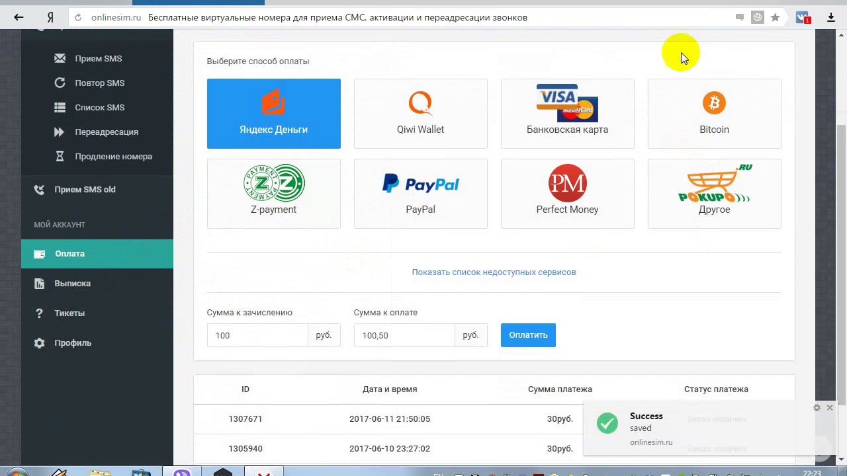Click date 2017-06-11 21:50:05
Screen dimensions: 847x476
pyautogui.click(x=390, y=418)
